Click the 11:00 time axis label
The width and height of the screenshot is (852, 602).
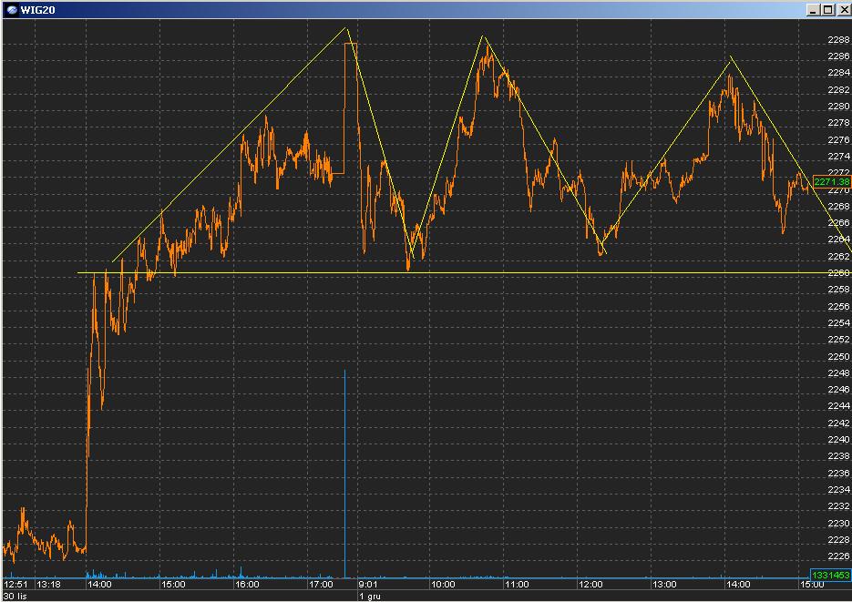517,585
